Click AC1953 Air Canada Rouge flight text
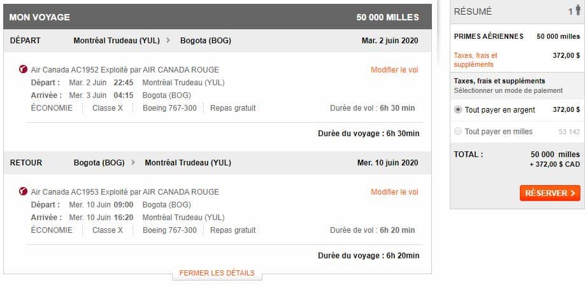 [125, 191]
